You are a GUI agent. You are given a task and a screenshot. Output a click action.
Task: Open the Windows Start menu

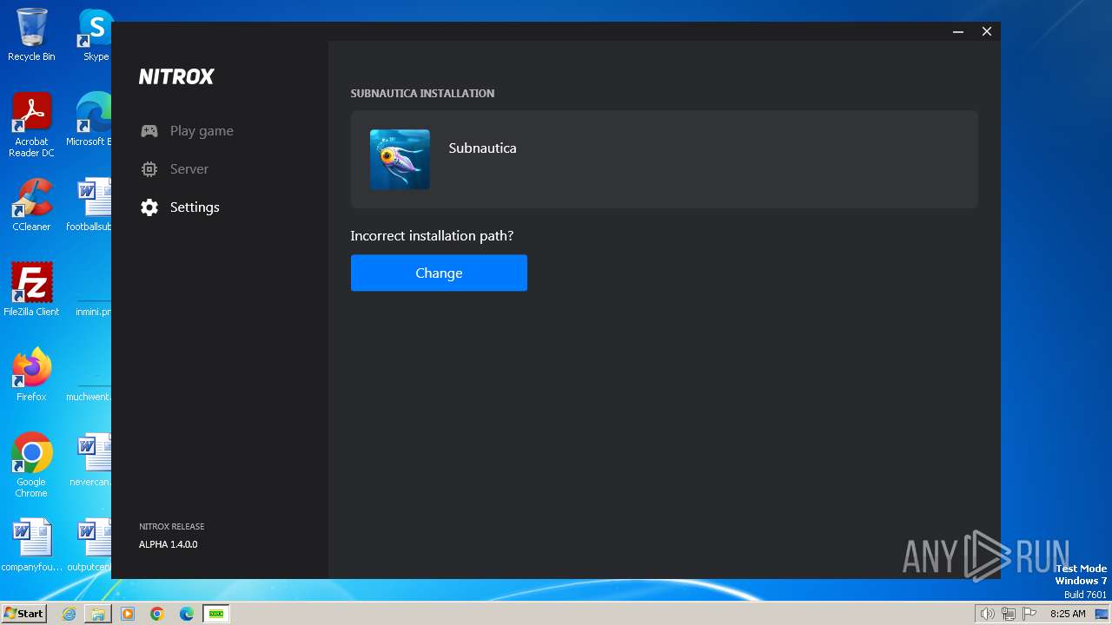coord(23,614)
